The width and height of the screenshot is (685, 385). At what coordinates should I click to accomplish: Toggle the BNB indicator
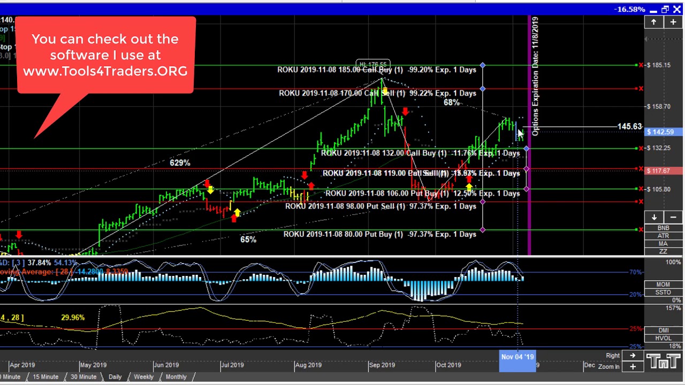663,228
